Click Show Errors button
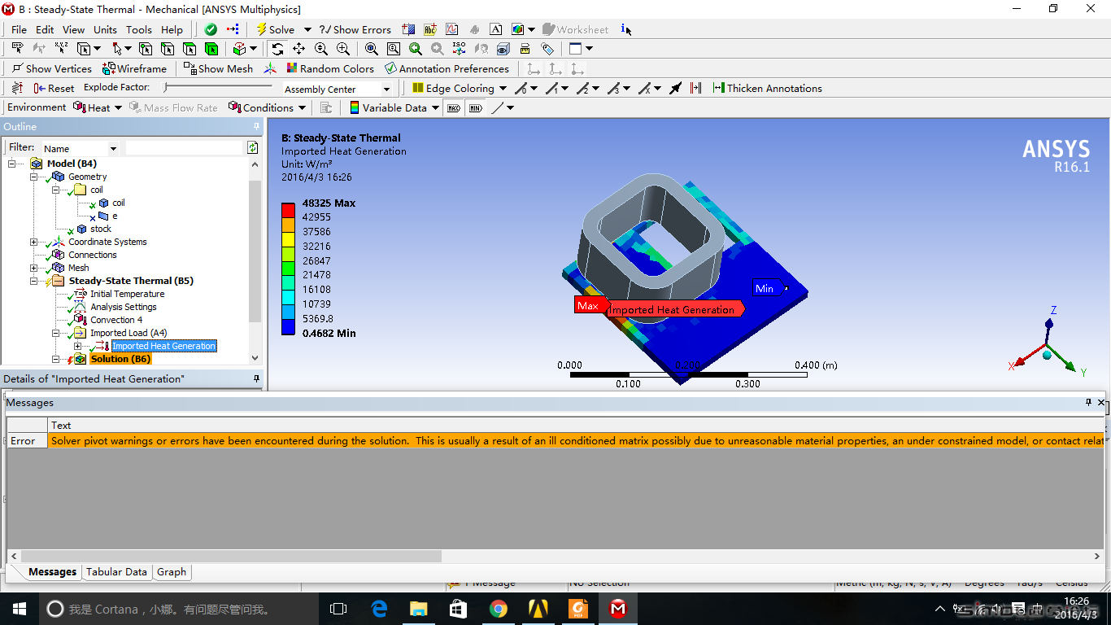This screenshot has height=625, width=1111. (x=355, y=29)
